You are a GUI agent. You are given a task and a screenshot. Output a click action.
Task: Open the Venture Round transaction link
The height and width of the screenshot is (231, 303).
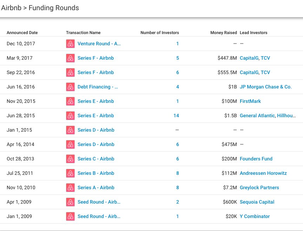point(99,44)
